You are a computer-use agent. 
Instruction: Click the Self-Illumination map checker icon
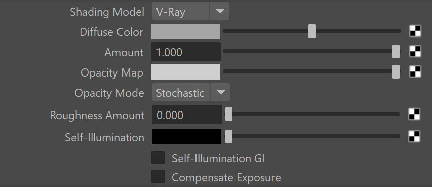pos(414,136)
